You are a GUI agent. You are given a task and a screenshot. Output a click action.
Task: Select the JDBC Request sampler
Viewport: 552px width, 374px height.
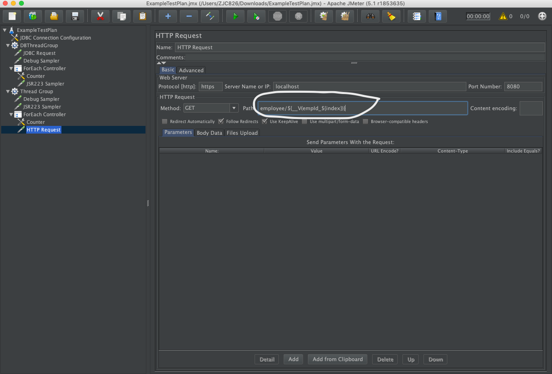(39, 53)
